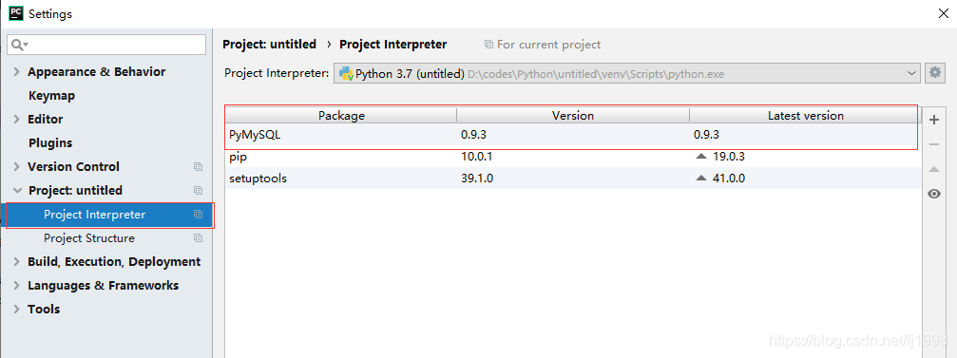Select the PyMySQL package row
The height and width of the screenshot is (358, 957).
click(572, 136)
